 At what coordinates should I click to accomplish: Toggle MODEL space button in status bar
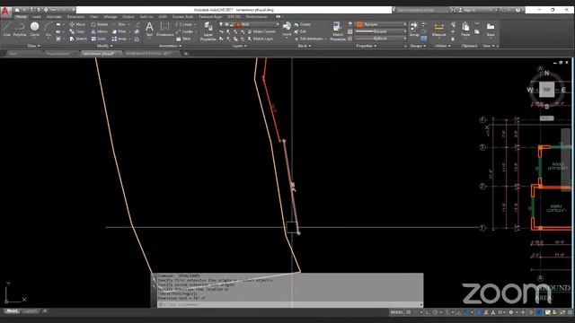[397, 312]
